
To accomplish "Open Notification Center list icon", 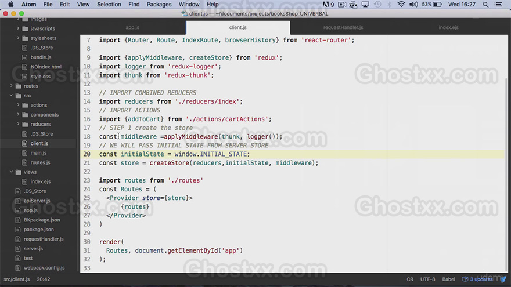I will (x=498, y=4).
